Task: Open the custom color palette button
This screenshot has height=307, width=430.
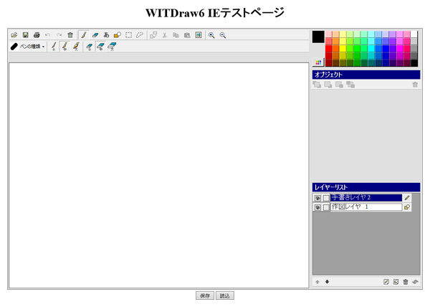Action: [318, 62]
